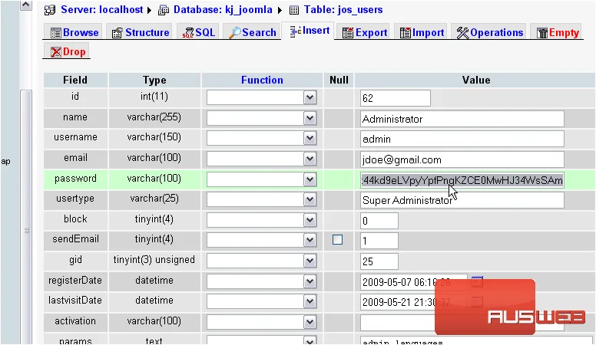Click the Empty trash can icon

coord(542,33)
